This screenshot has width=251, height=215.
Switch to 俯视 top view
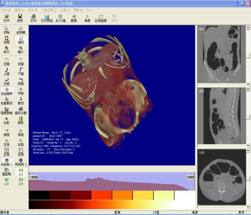(x=6, y=133)
